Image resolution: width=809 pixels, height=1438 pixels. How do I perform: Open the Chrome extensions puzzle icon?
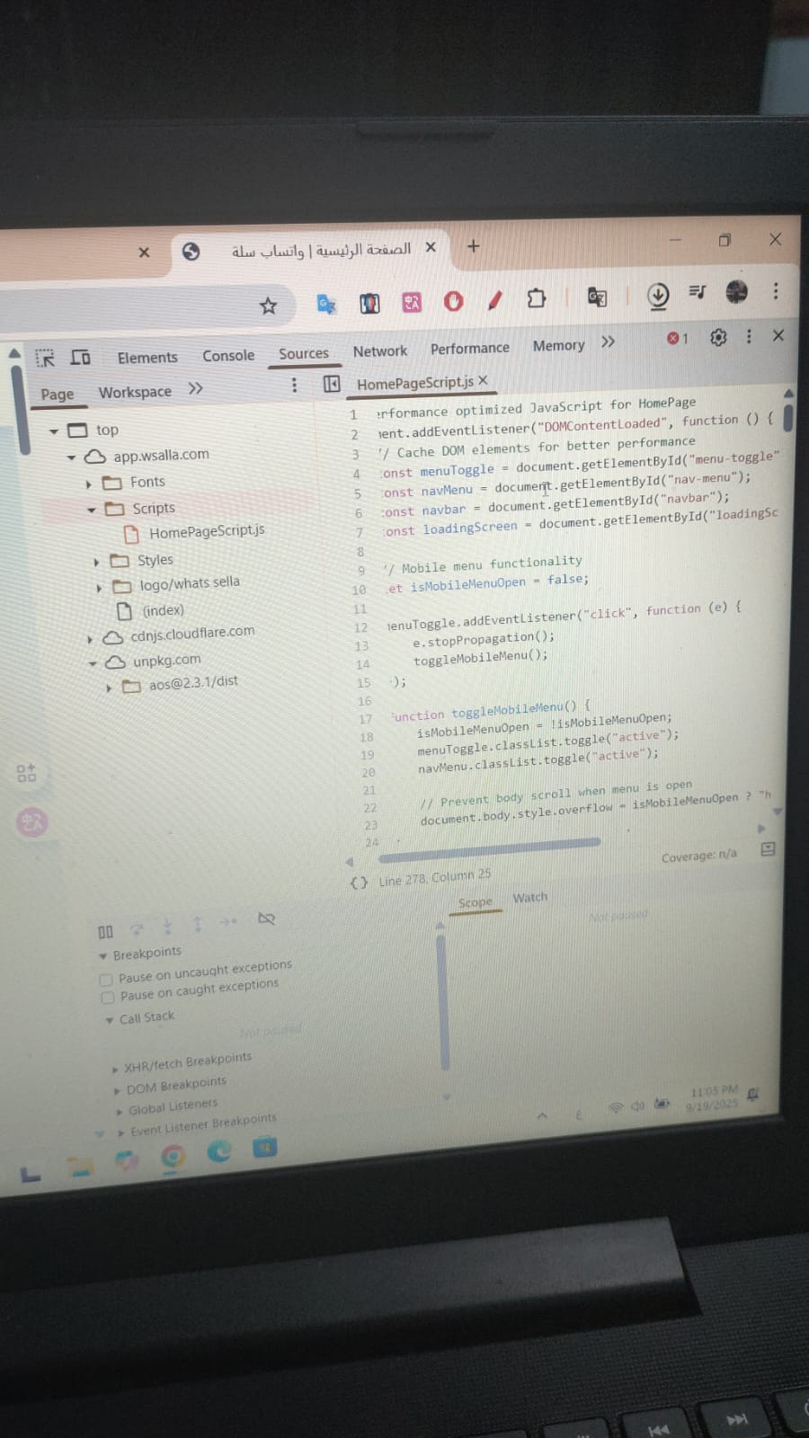(x=537, y=298)
